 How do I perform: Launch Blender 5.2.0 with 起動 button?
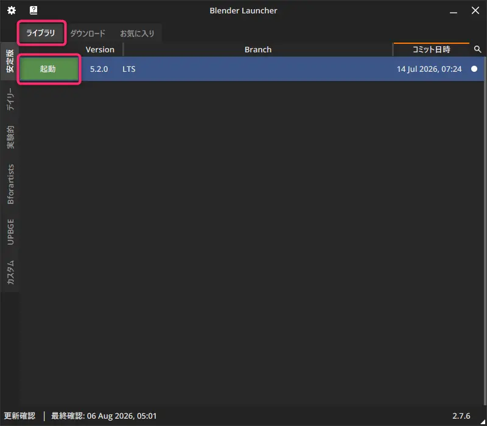click(49, 69)
